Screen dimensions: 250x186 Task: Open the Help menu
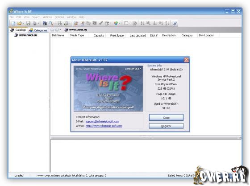click(81, 17)
